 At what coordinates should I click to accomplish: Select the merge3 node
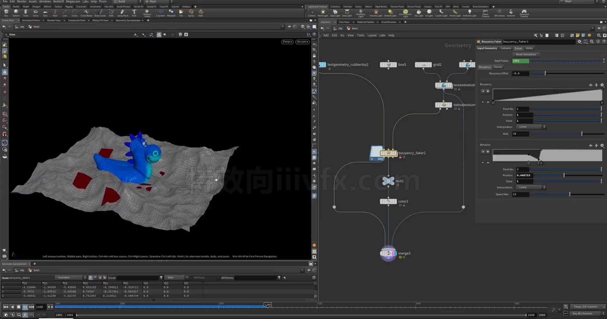(388, 253)
